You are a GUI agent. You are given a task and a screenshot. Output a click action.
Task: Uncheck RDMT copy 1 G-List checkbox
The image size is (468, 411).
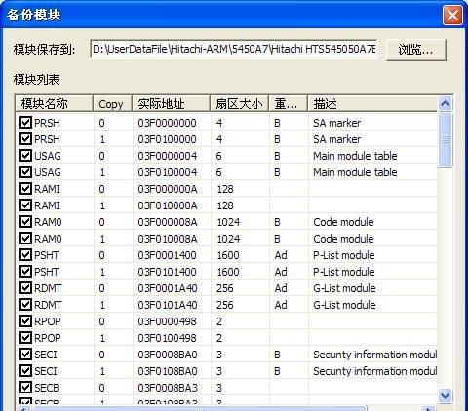[25, 305]
